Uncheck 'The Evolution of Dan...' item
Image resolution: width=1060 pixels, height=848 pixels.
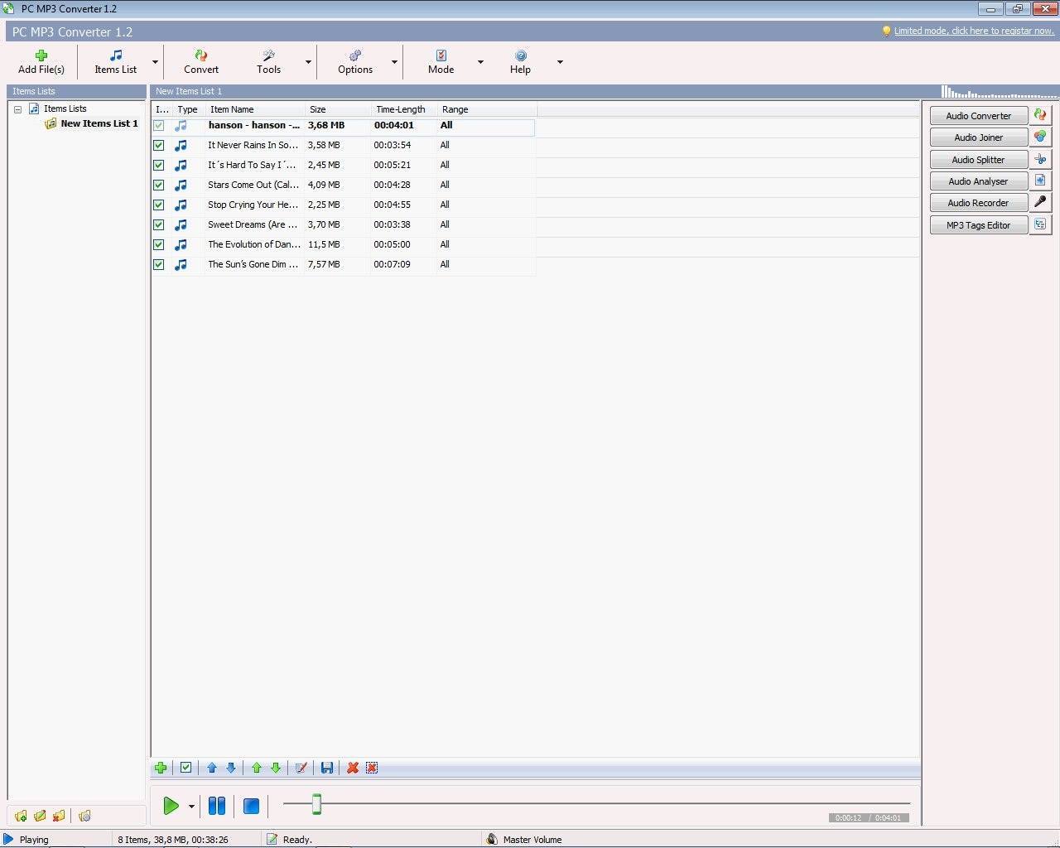[159, 244]
